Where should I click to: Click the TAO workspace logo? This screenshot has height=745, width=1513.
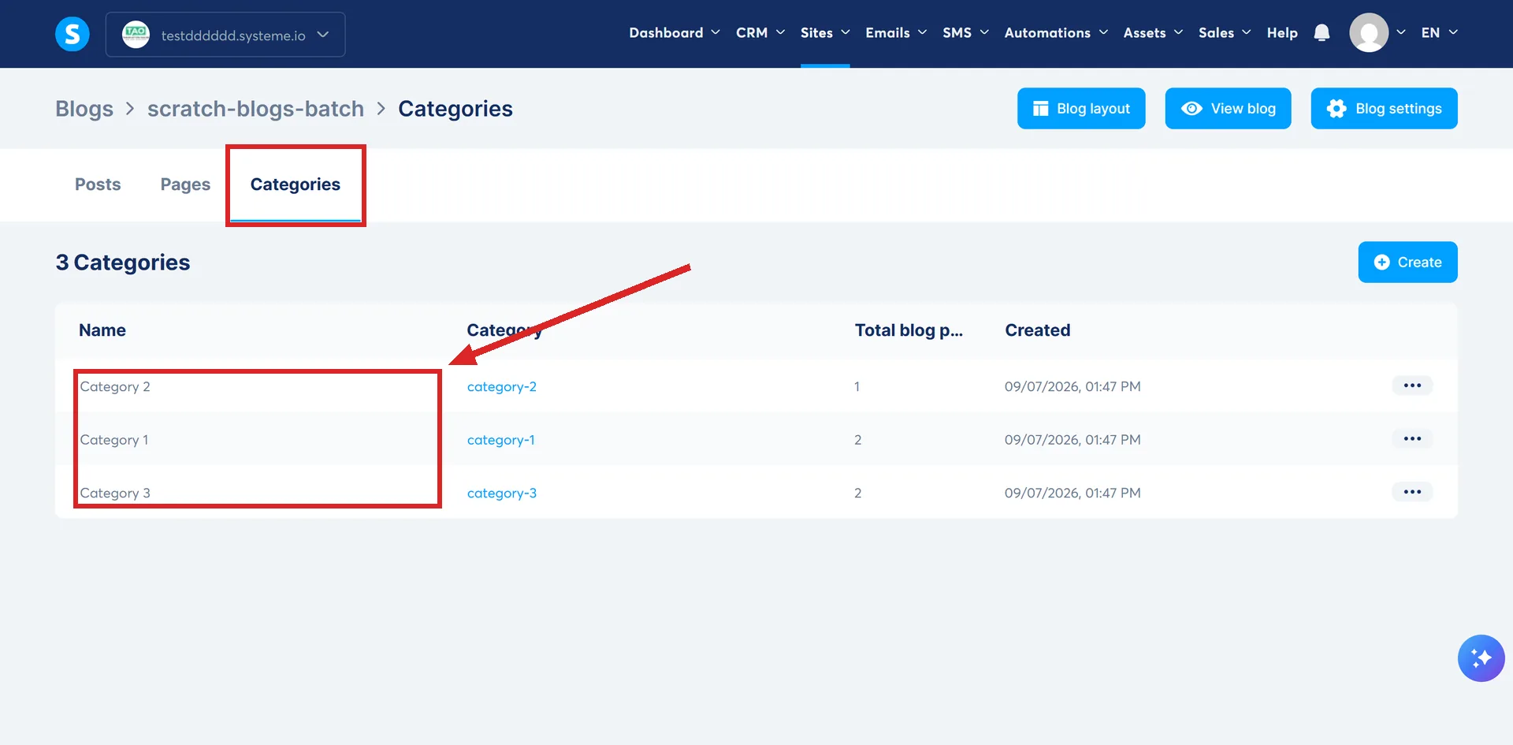pos(136,34)
